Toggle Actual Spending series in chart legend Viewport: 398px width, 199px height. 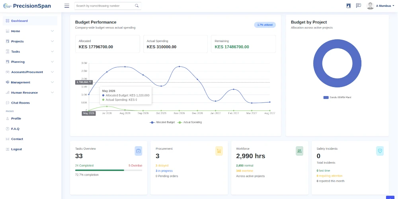[x=190, y=122]
